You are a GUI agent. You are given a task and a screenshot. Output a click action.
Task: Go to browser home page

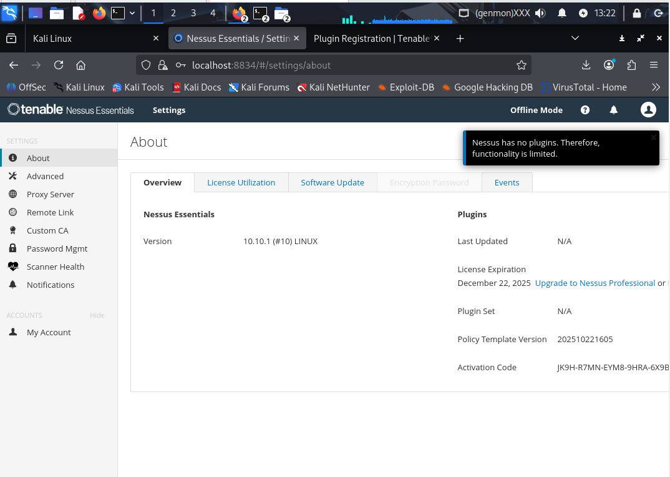point(80,66)
